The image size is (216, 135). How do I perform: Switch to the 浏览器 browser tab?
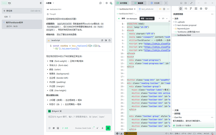click(x=155, y=3)
